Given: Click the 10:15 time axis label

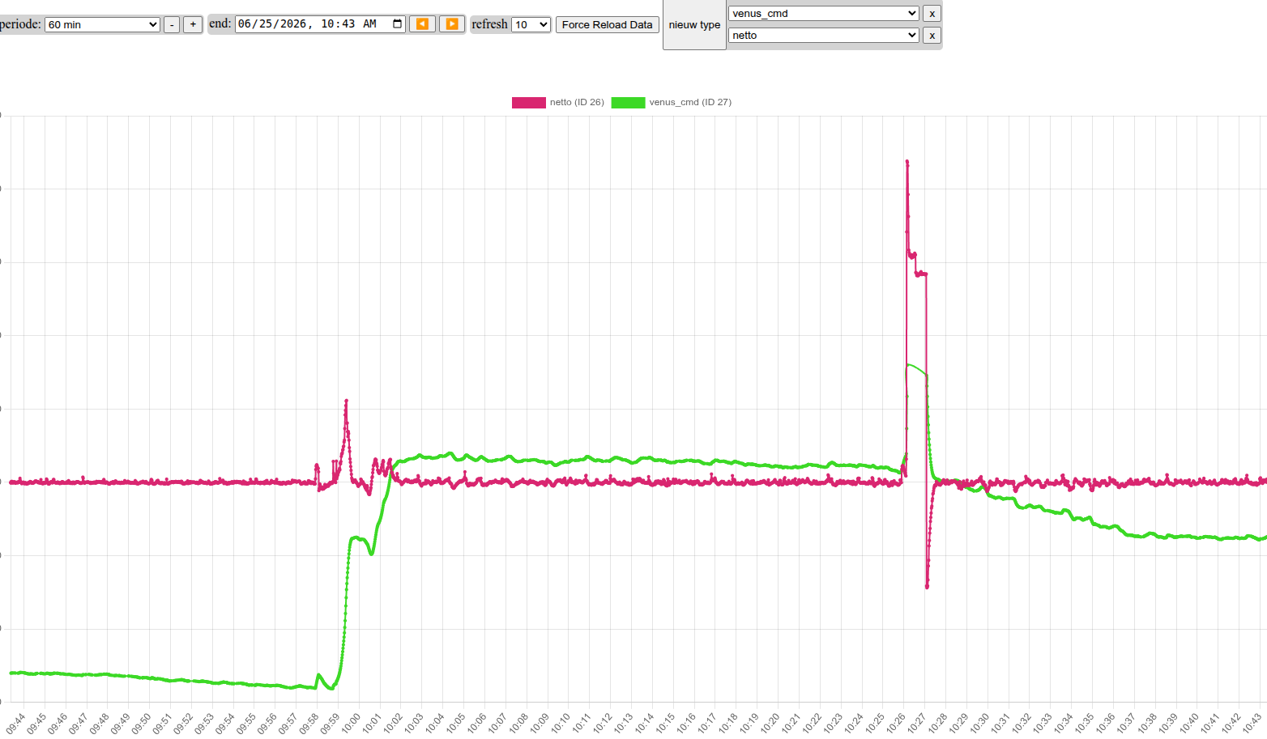Looking at the screenshot, I should [x=666, y=724].
